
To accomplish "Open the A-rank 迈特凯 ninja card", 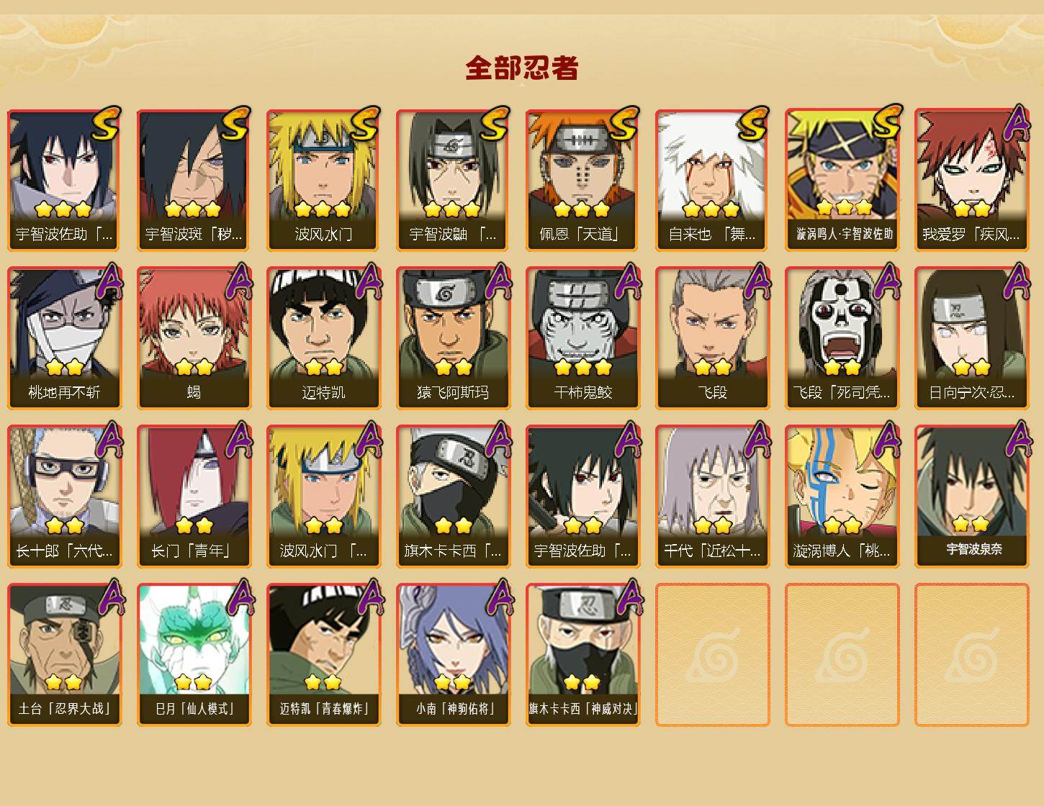I will click(x=324, y=338).
